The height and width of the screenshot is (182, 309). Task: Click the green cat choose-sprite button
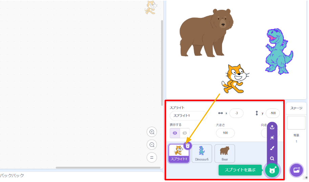point(272,170)
